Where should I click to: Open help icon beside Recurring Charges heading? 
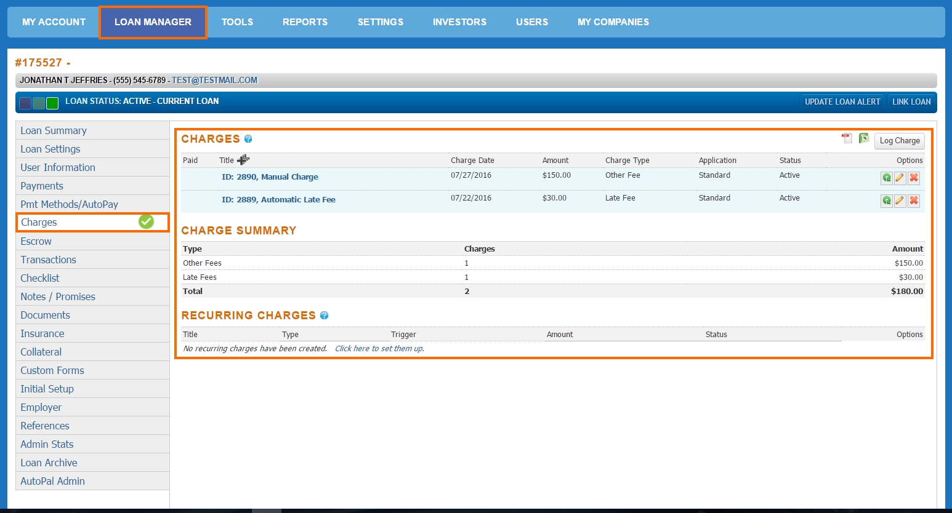point(324,316)
